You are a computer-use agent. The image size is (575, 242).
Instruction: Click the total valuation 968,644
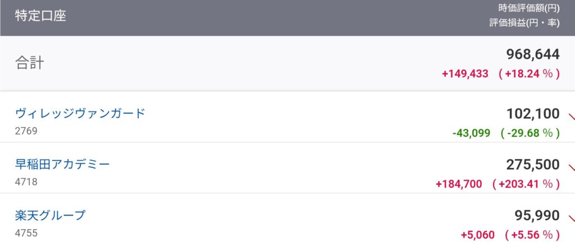coord(533,54)
